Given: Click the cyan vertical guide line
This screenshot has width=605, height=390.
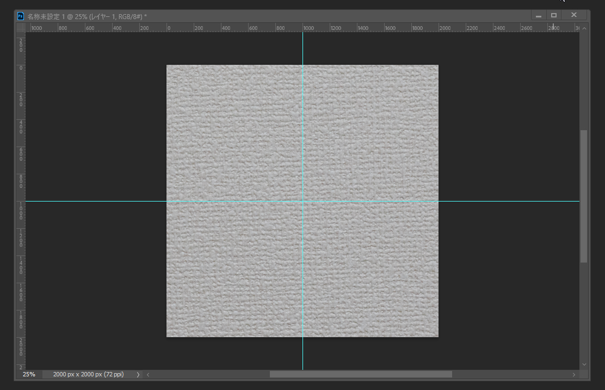Looking at the screenshot, I should [x=303, y=136].
